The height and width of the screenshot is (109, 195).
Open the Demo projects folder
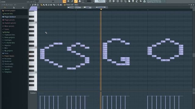coord(9,38)
